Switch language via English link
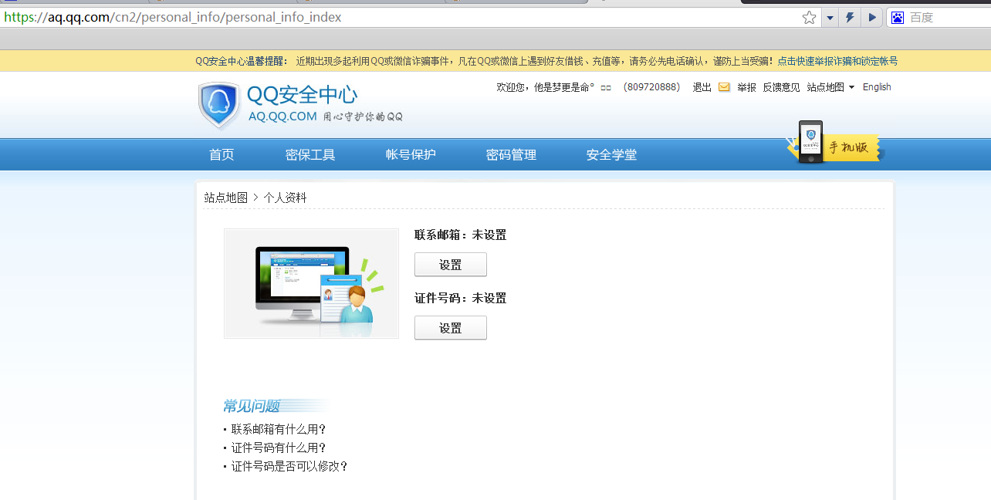Screen dimensions: 991x500 [x=877, y=87]
